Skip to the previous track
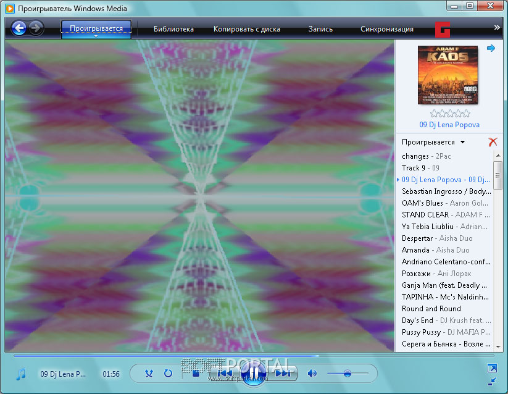 click(225, 374)
